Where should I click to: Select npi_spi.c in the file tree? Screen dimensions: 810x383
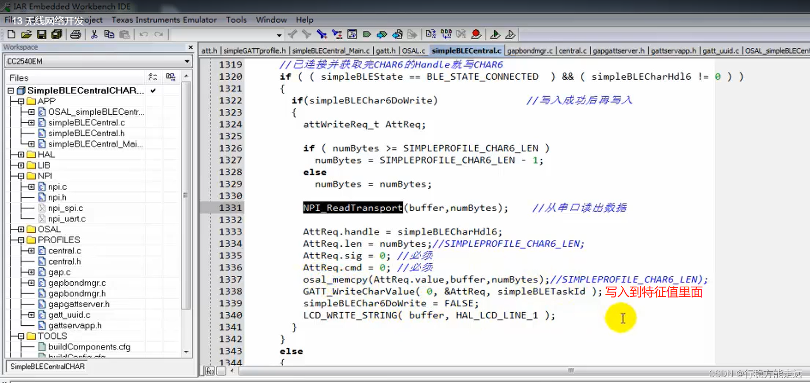[66, 208]
